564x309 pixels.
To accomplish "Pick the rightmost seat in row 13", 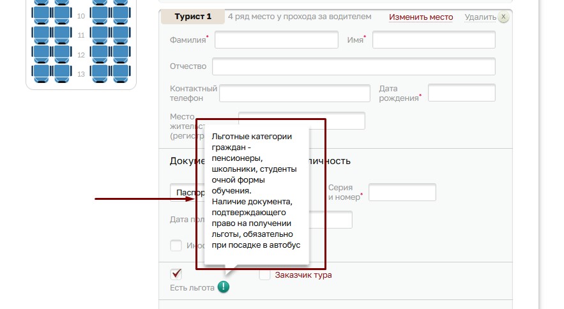I will click(119, 73).
